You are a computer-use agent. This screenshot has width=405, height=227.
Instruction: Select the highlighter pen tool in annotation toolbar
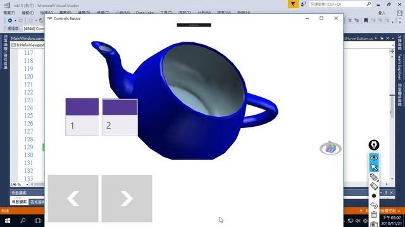pyautogui.click(x=374, y=177)
